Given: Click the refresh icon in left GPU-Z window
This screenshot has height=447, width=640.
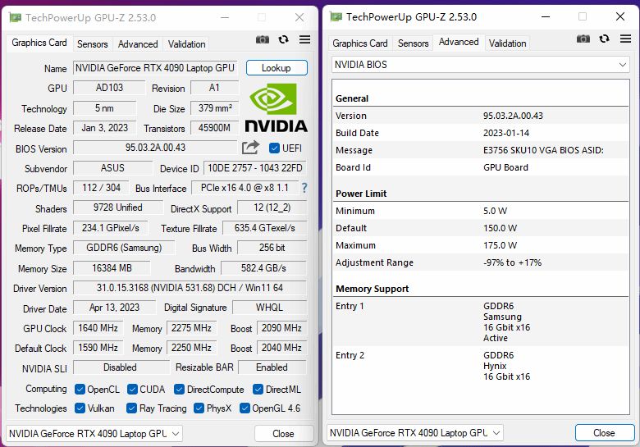Looking at the screenshot, I should tap(283, 39).
